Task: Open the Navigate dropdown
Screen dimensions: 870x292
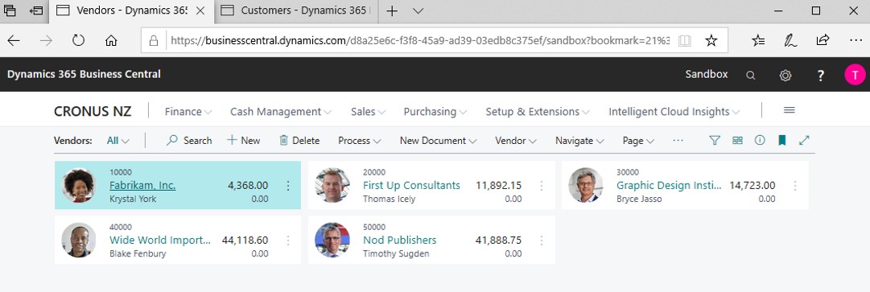Action: click(579, 141)
